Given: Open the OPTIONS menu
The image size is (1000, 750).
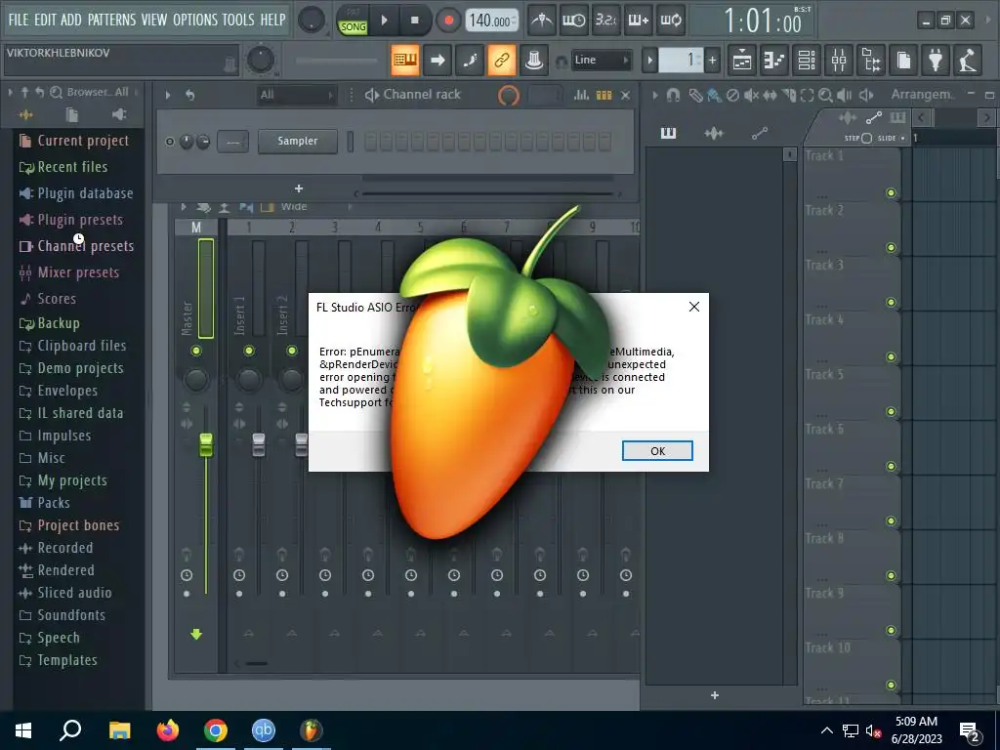Looking at the screenshot, I should (194, 20).
